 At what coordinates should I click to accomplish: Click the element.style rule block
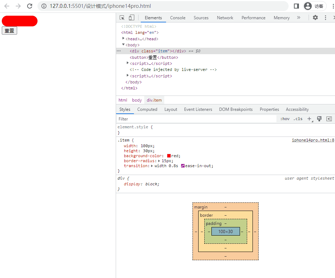coord(225,130)
